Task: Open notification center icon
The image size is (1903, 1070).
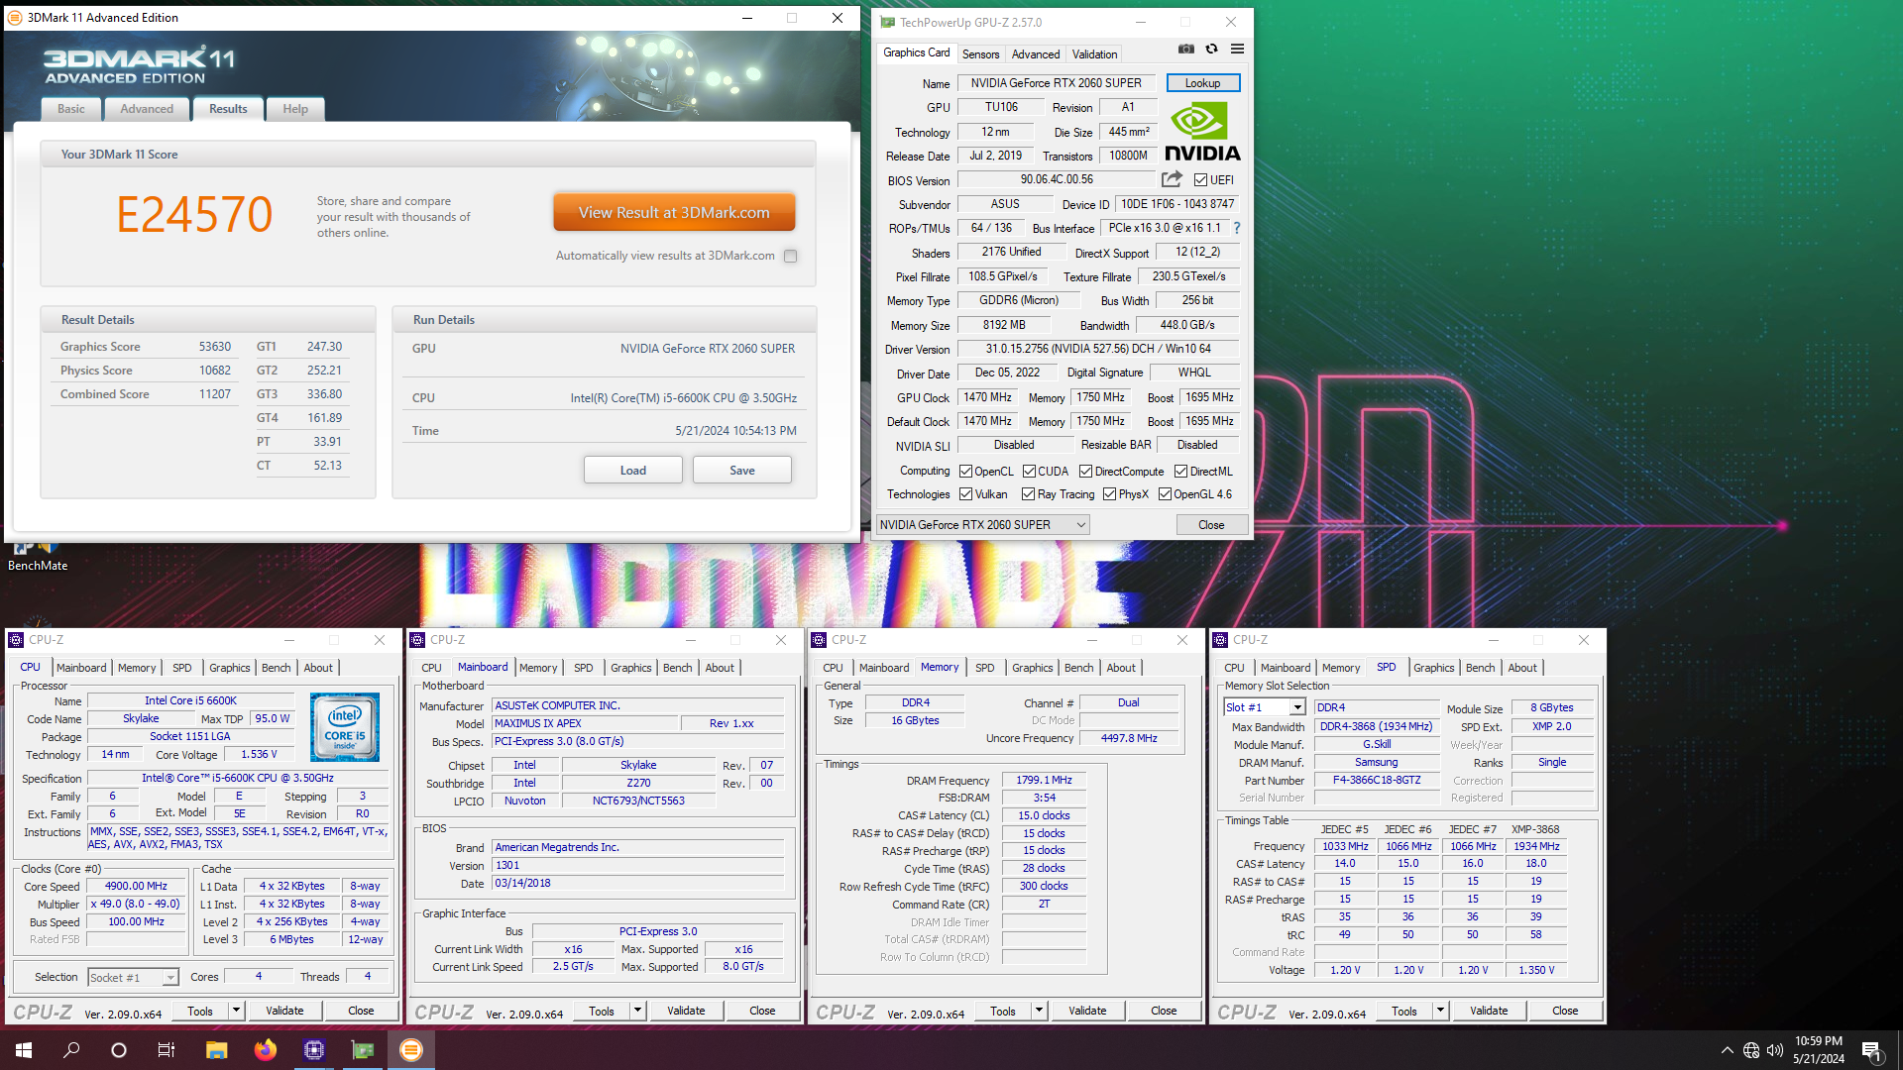Action: point(1871,1050)
